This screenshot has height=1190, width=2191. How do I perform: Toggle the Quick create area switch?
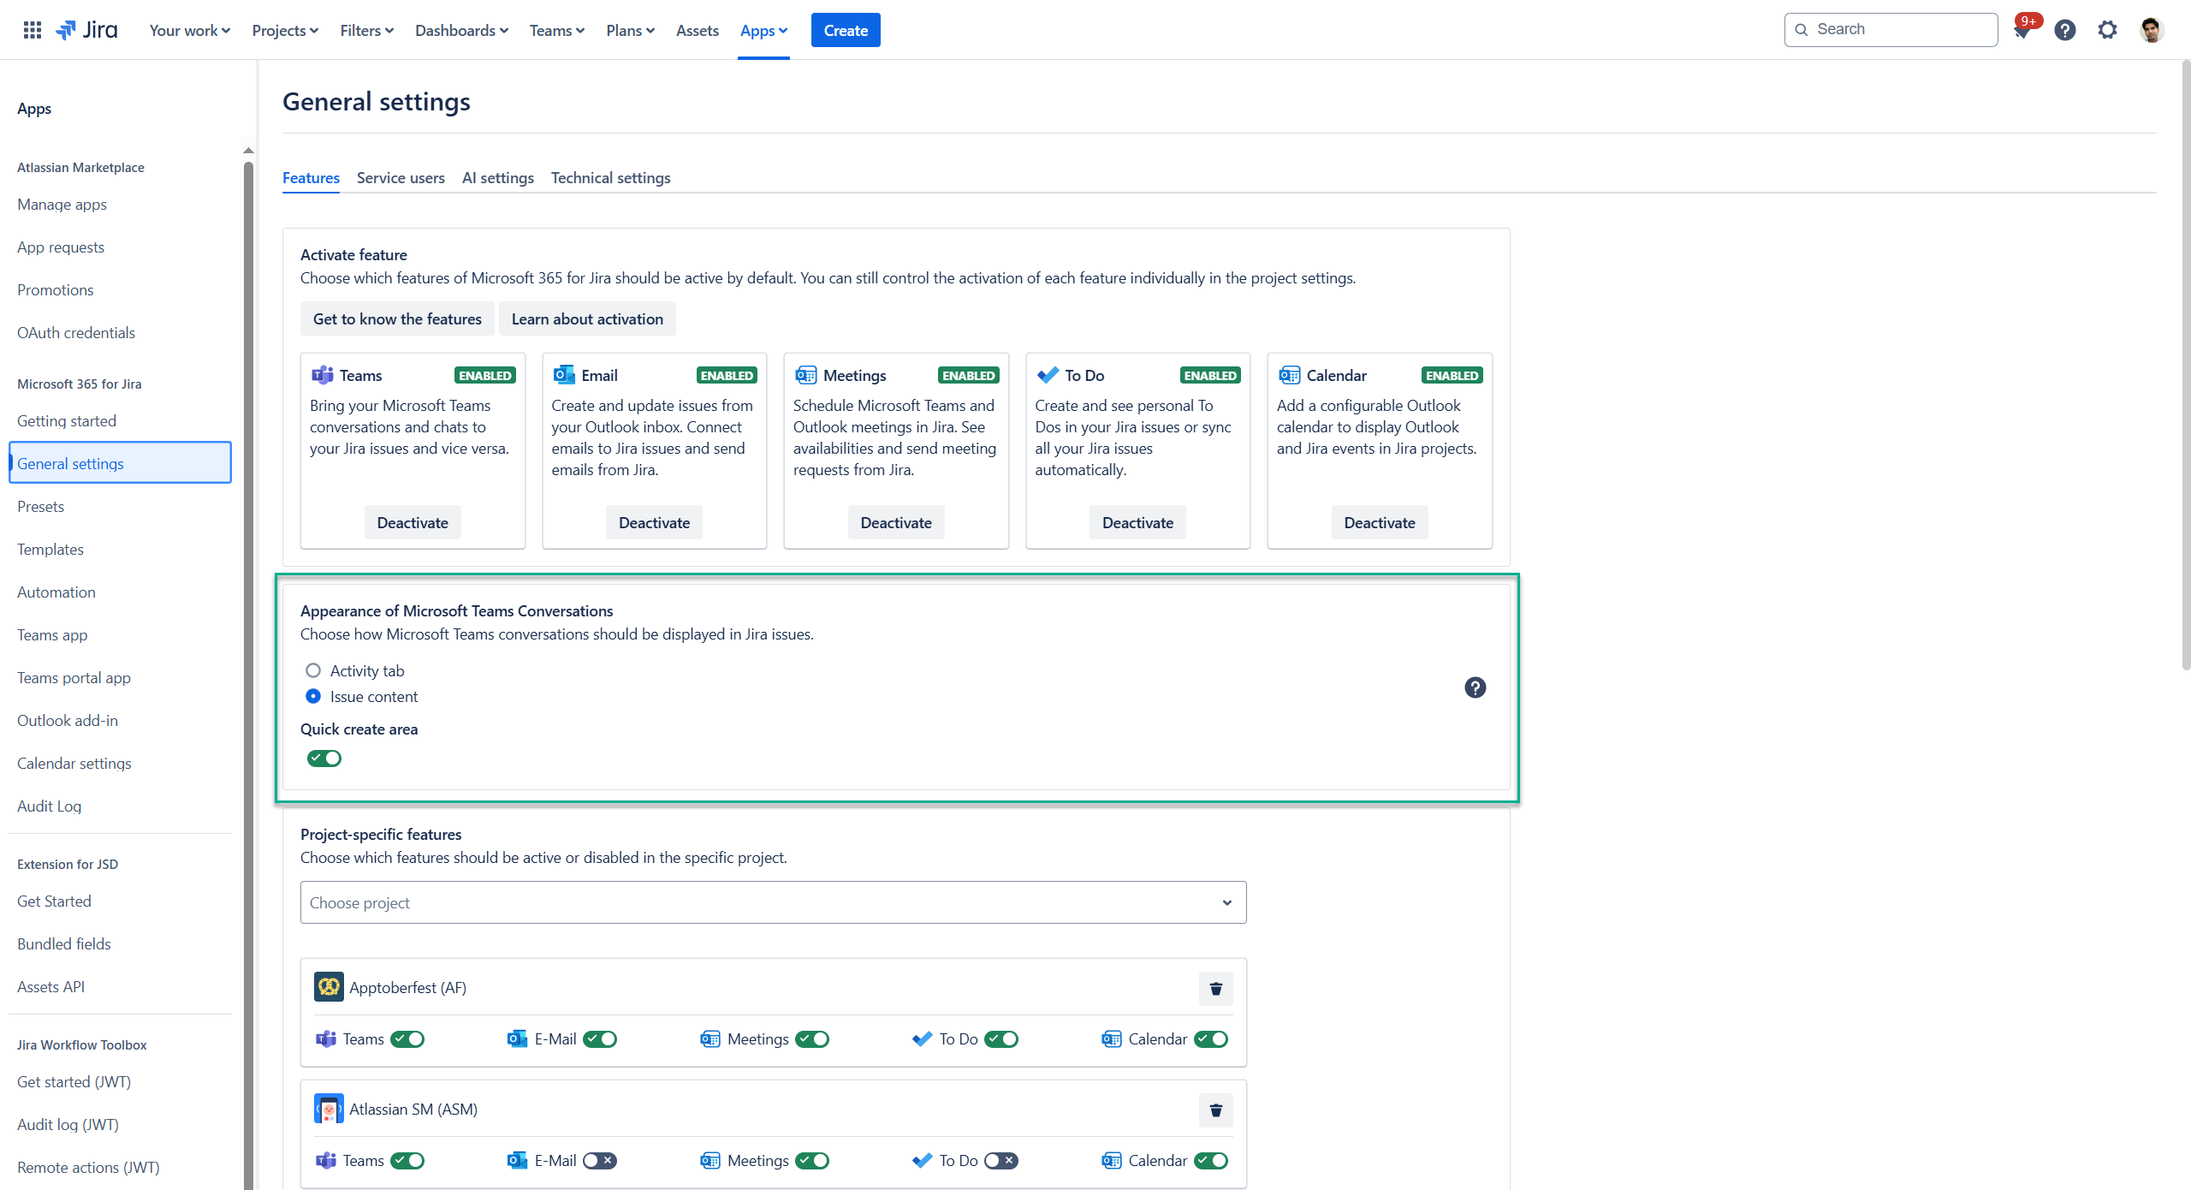pyautogui.click(x=324, y=759)
